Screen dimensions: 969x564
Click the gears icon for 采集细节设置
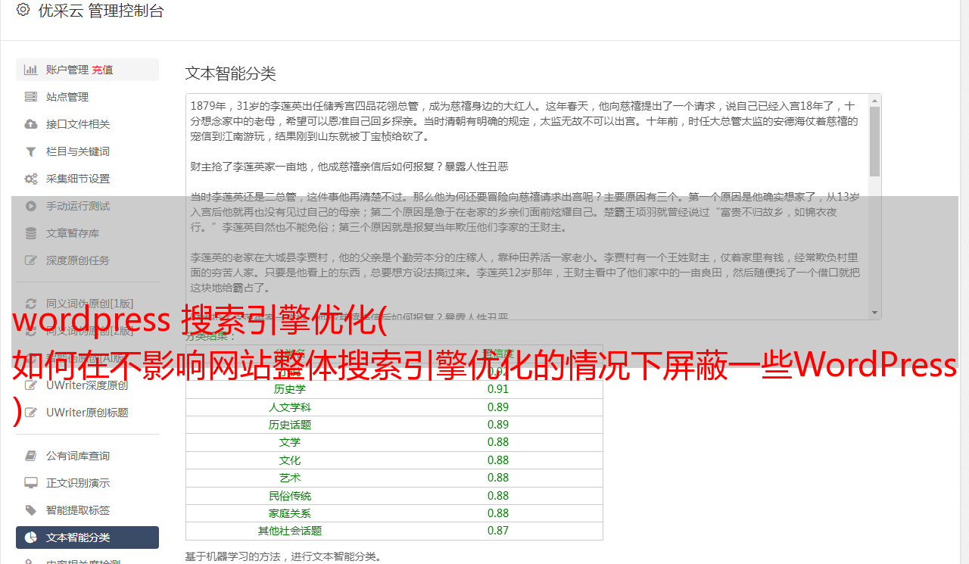[31, 179]
